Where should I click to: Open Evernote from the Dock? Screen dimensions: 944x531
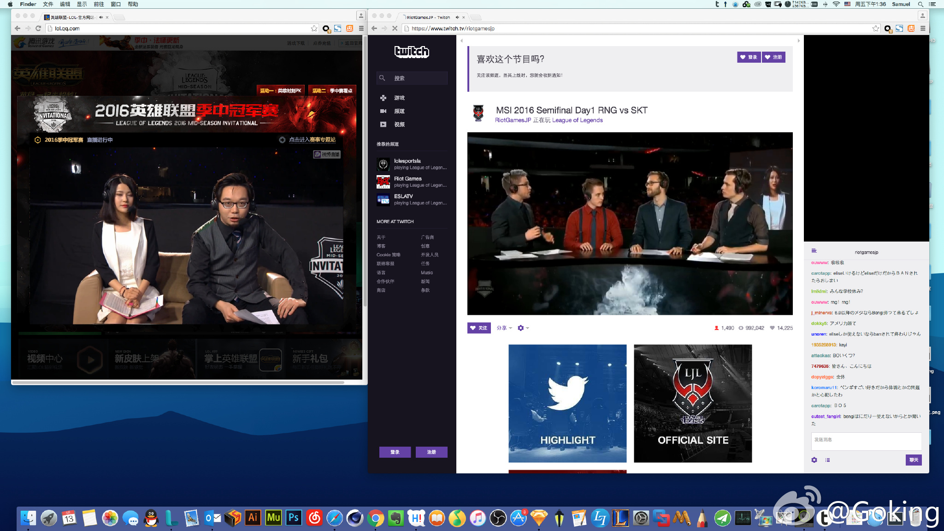396,518
